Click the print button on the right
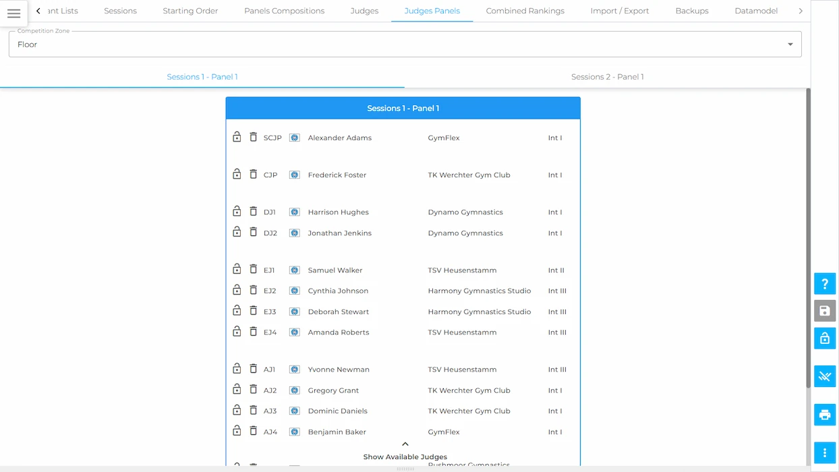Screen dimensions: 839x472 pos(824,415)
